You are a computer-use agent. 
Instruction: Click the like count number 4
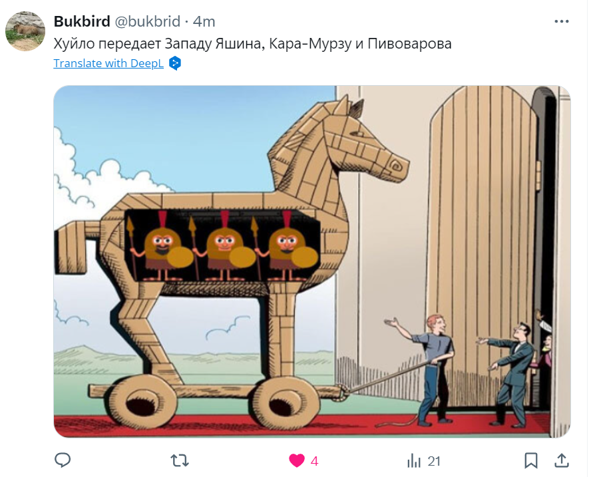[x=314, y=461]
